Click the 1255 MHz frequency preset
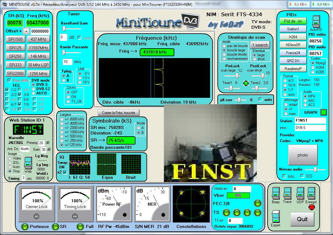 pyautogui.click(x=39, y=73)
